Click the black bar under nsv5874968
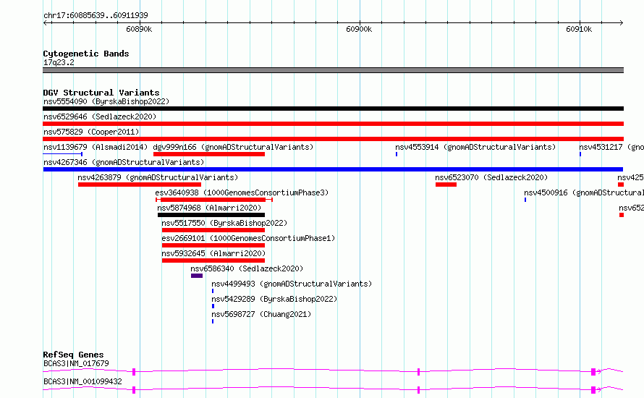 tap(211, 215)
